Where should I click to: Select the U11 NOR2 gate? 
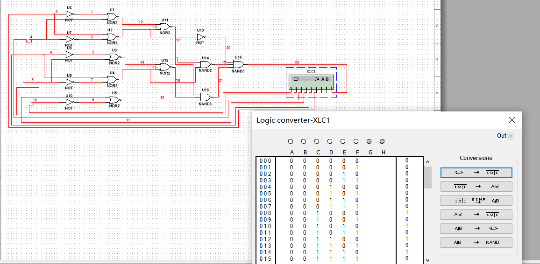tap(165, 27)
